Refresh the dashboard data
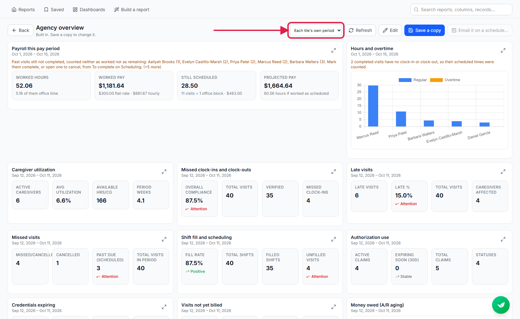The width and height of the screenshot is (520, 319). (360, 30)
